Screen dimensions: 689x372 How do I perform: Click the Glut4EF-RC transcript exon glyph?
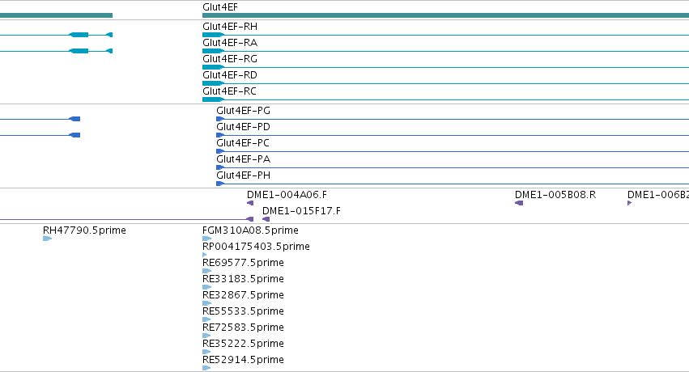pos(213,99)
